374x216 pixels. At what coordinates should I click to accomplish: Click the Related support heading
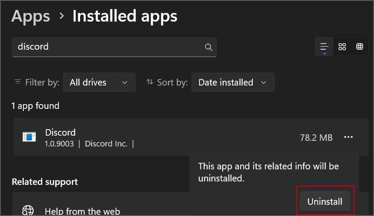[x=45, y=182]
